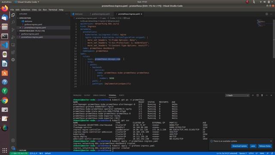The height and width of the screenshot is (155, 275).
Task: Open the Run menu
Action: (45, 9)
